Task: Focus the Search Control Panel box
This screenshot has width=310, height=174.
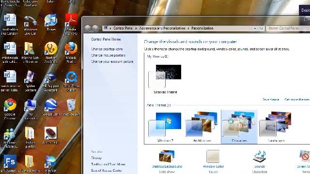Action: tap(288, 28)
